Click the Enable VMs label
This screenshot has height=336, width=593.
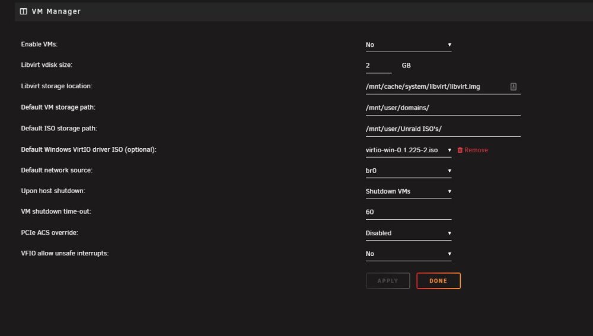point(39,44)
